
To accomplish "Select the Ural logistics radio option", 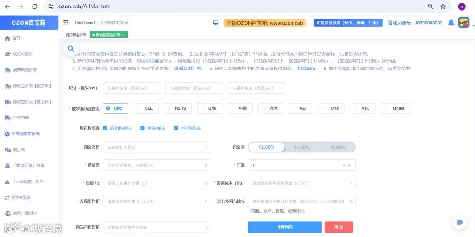I will point(210,108).
